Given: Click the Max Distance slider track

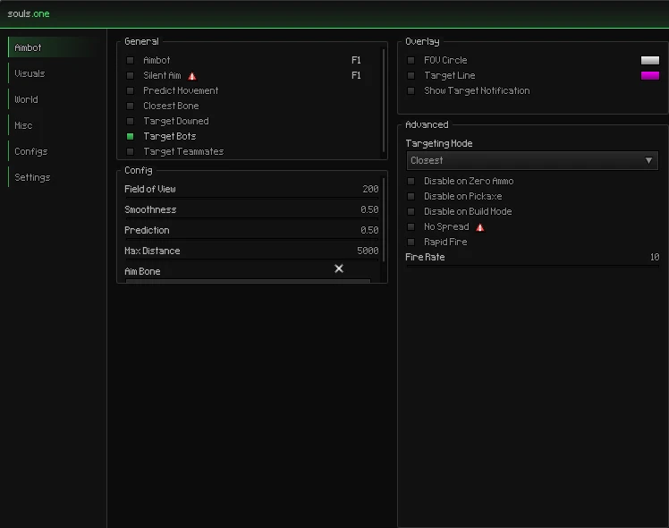Looking at the screenshot, I should [251, 260].
